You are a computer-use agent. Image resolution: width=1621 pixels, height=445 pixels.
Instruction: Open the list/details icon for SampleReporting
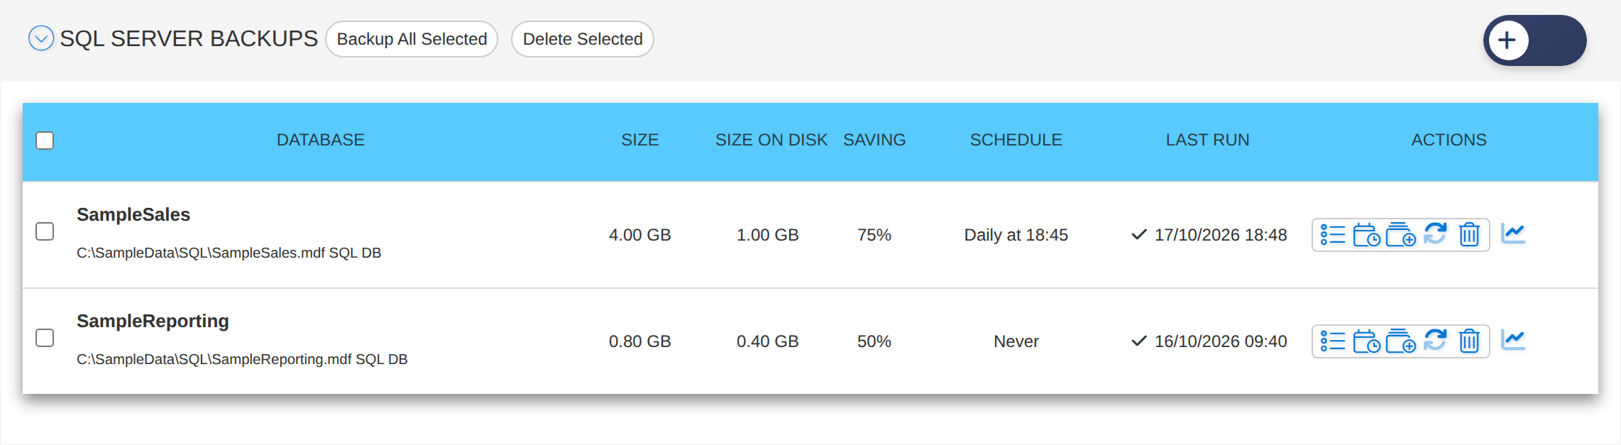coord(1332,341)
